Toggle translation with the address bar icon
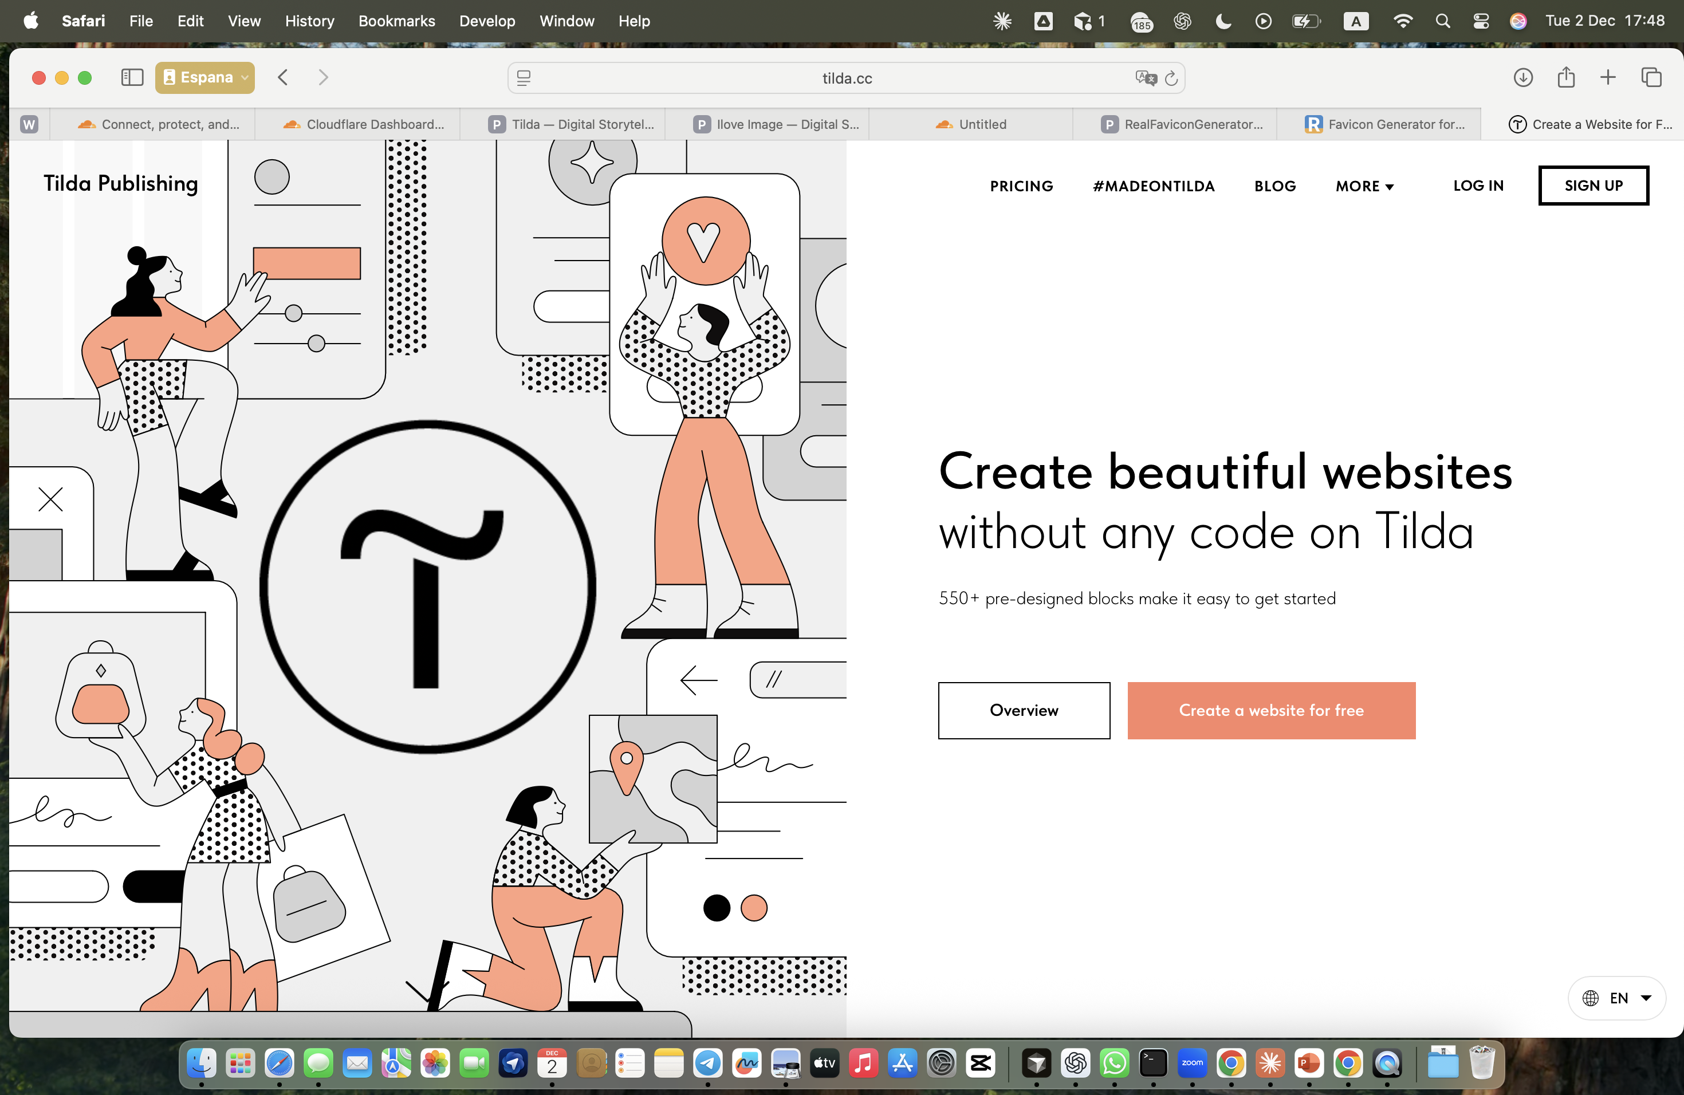The width and height of the screenshot is (1684, 1095). pyautogui.click(x=1146, y=78)
